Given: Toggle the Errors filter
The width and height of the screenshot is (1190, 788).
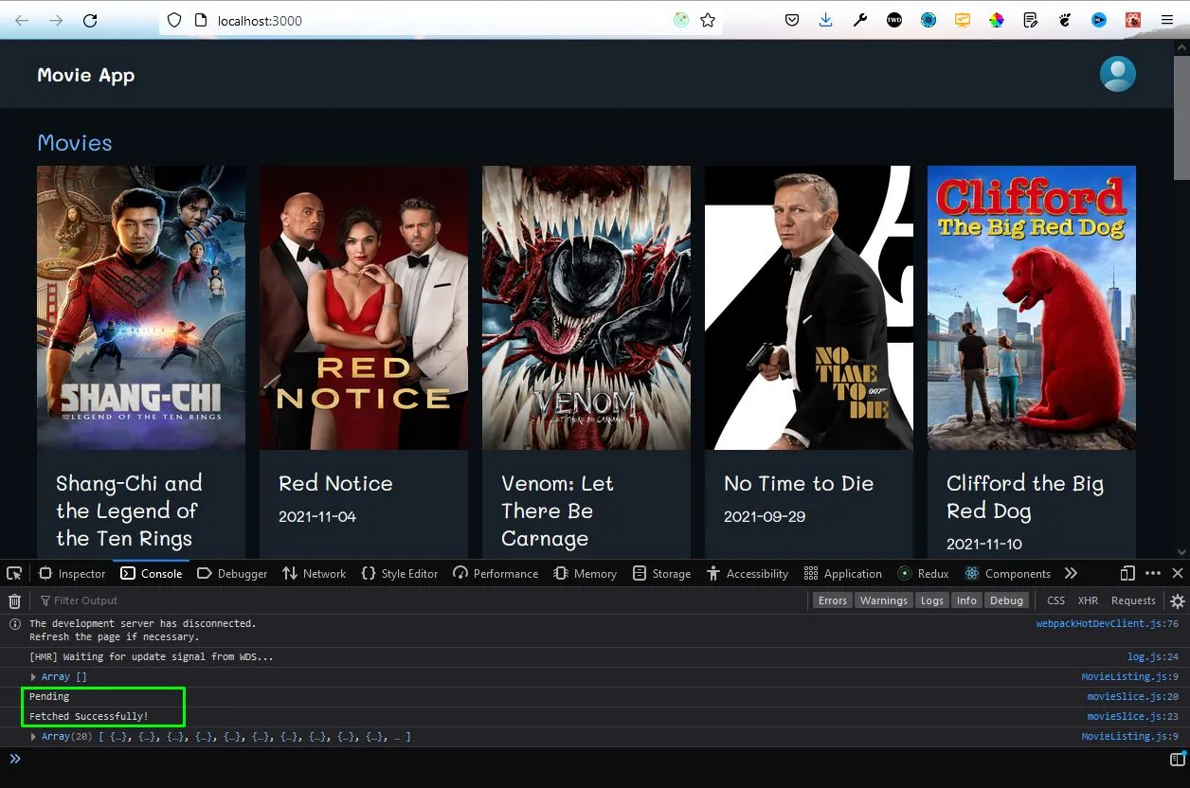Looking at the screenshot, I should 833,600.
